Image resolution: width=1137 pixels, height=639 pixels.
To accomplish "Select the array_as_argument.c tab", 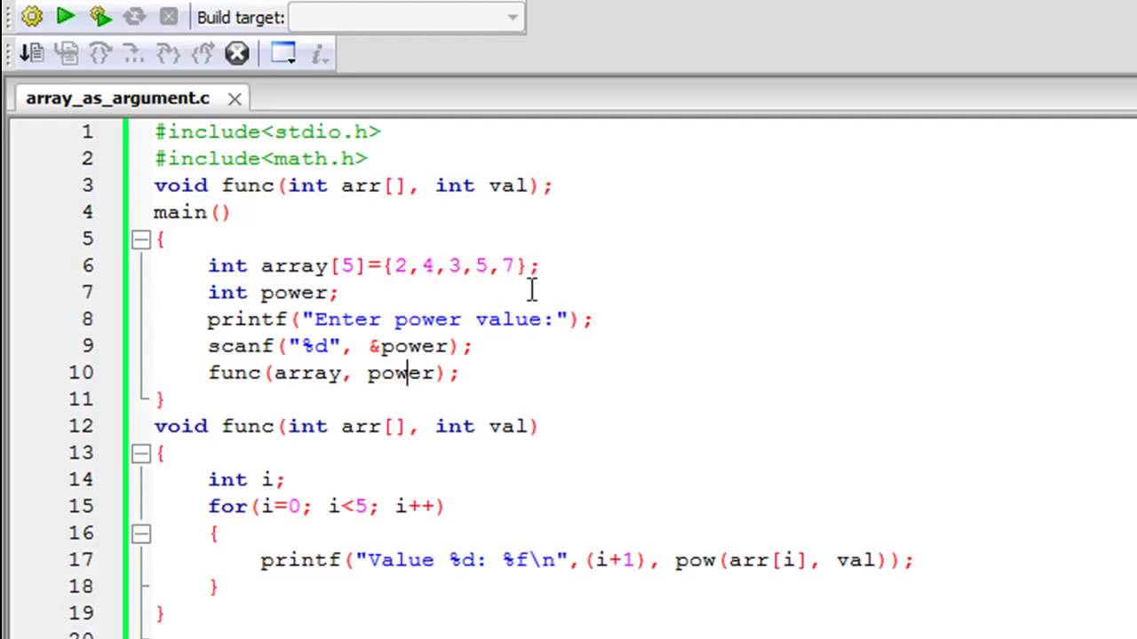I will (x=117, y=98).
